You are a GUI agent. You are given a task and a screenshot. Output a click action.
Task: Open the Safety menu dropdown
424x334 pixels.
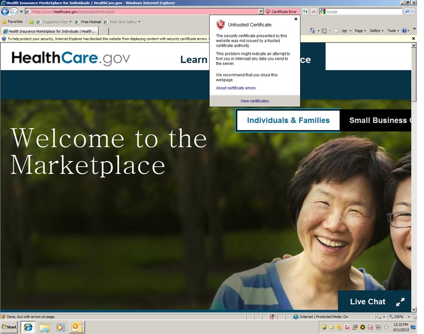376,31
